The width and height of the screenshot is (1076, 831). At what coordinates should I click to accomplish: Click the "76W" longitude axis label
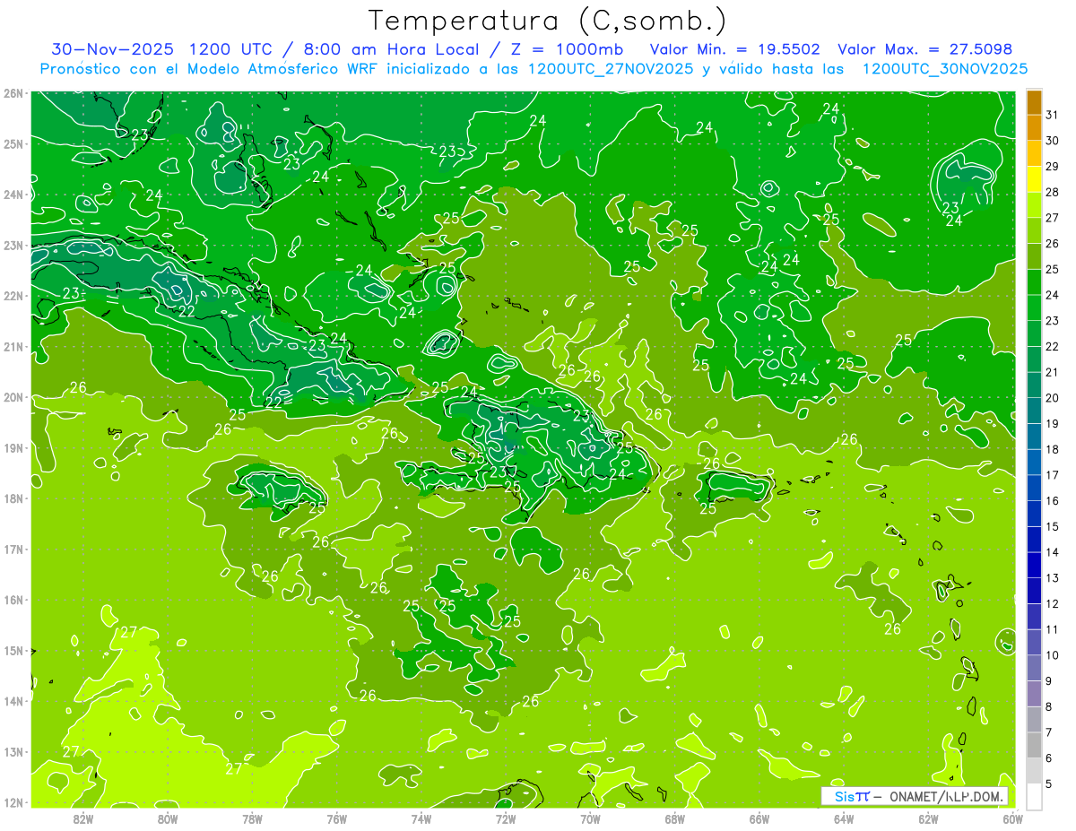(x=336, y=818)
